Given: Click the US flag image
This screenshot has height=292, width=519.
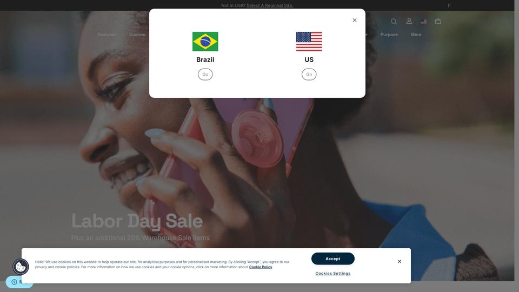Looking at the screenshot, I should [309, 42].
